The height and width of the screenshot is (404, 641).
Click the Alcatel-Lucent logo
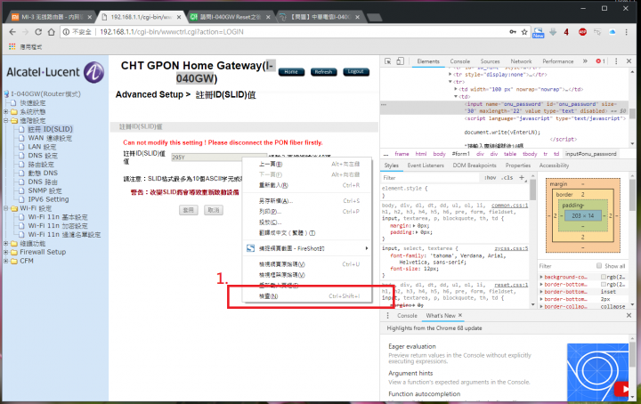pos(55,72)
